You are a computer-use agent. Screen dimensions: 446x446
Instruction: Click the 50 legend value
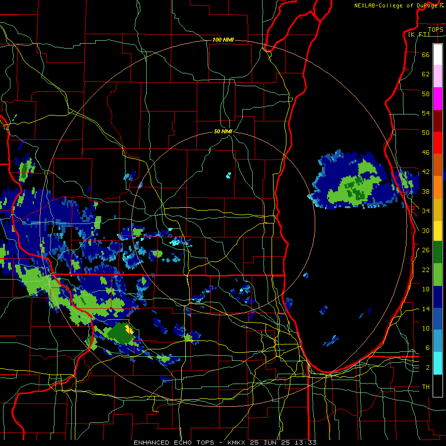[x=426, y=133]
